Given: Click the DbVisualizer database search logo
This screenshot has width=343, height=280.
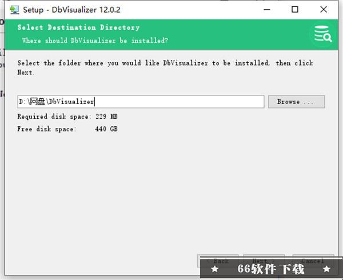Looking at the screenshot, I should (323, 34).
